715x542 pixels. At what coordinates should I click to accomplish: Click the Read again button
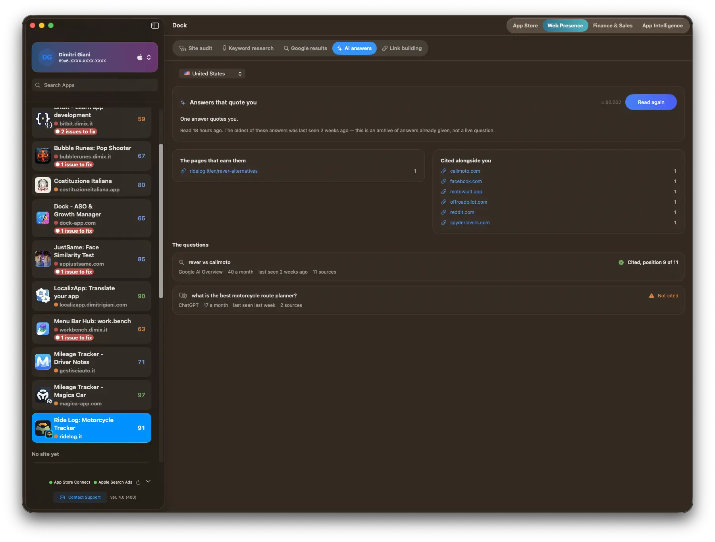(651, 102)
